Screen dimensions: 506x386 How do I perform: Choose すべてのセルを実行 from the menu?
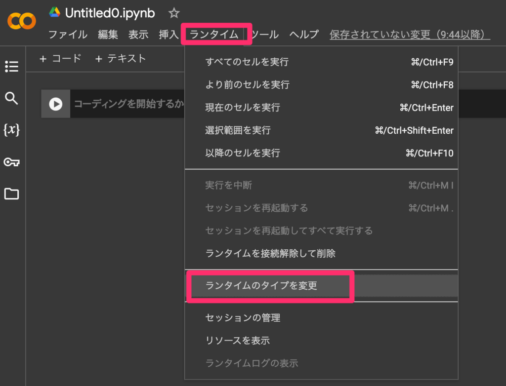[x=247, y=62]
